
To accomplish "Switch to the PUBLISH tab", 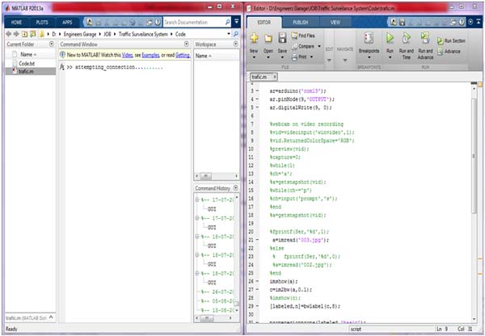I will click(301, 23).
